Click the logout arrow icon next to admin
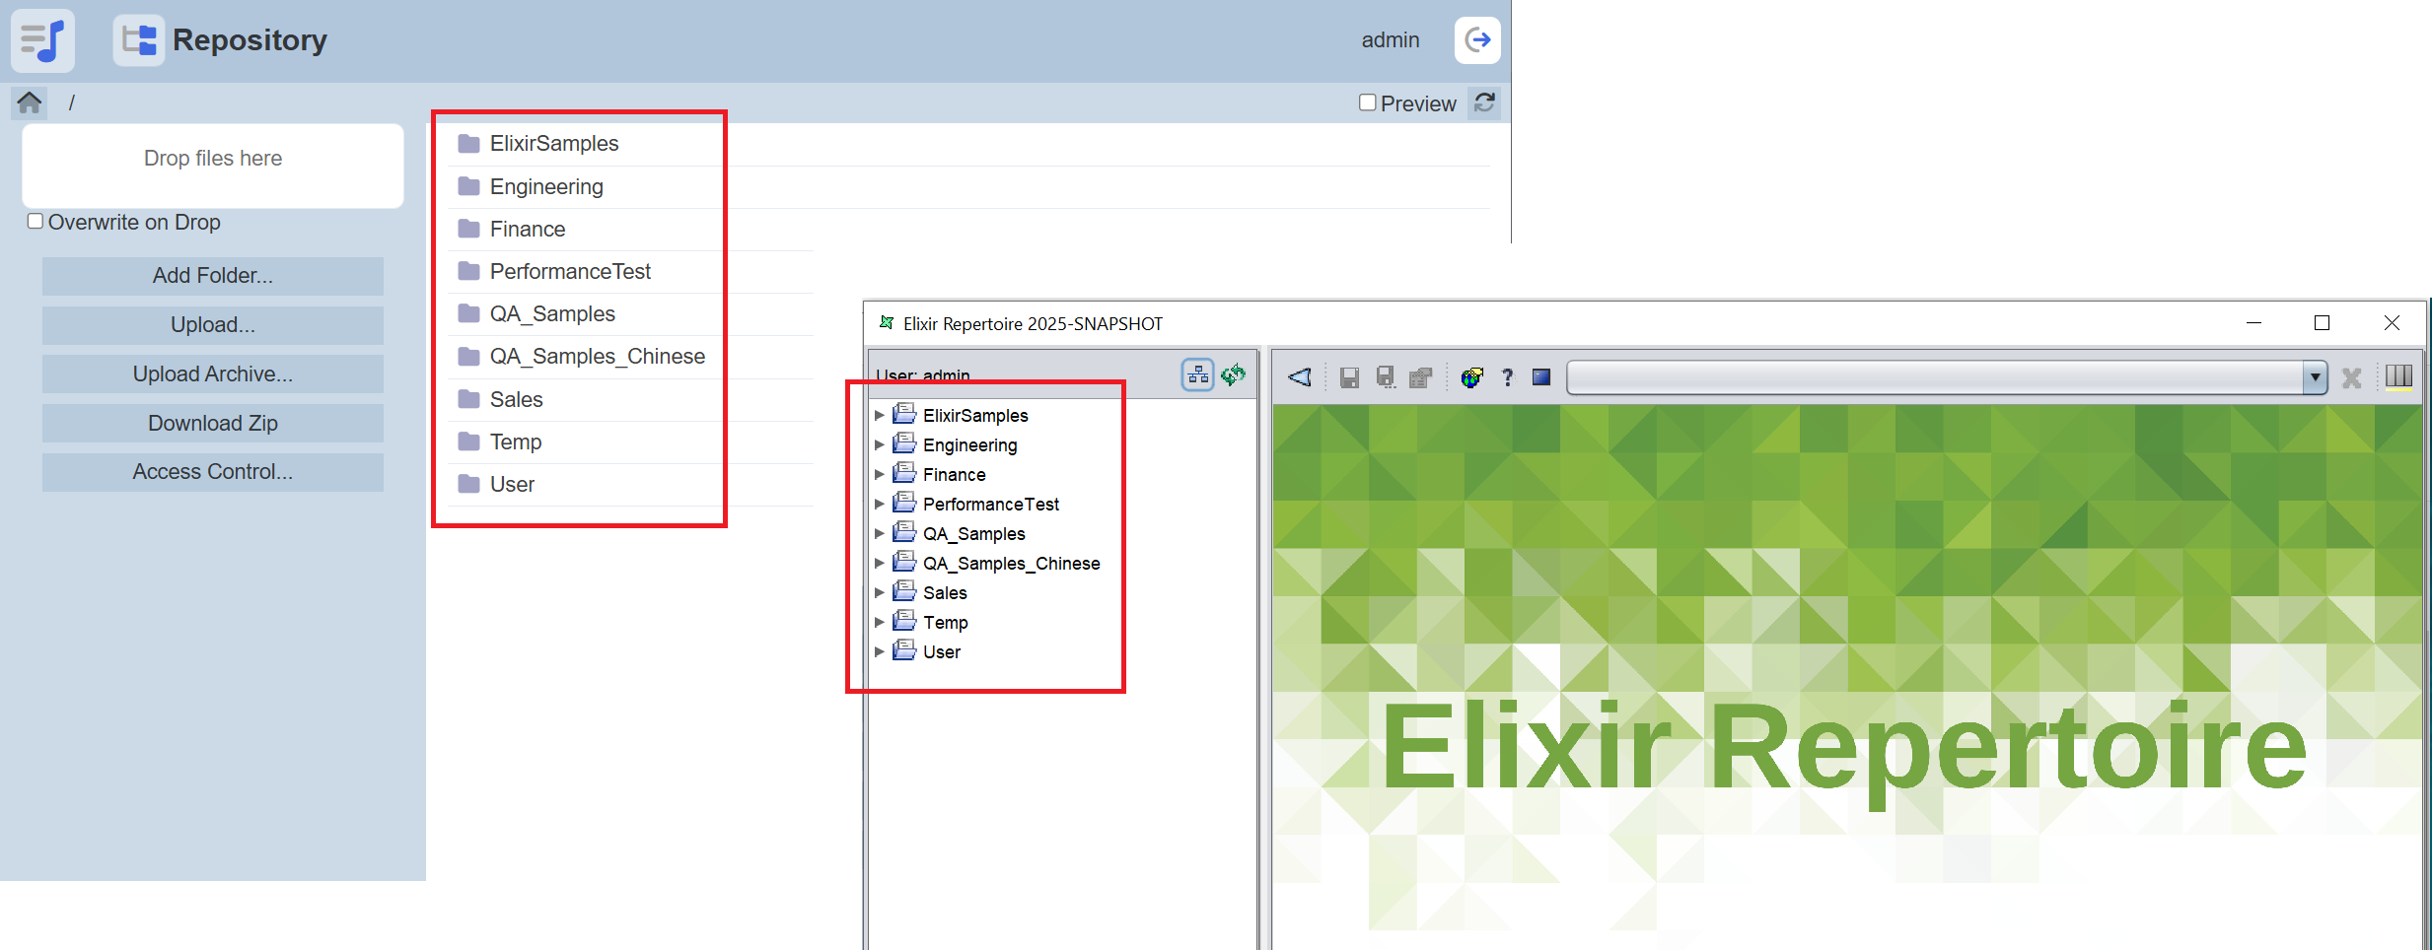2432x950 pixels. click(1476, 40)
